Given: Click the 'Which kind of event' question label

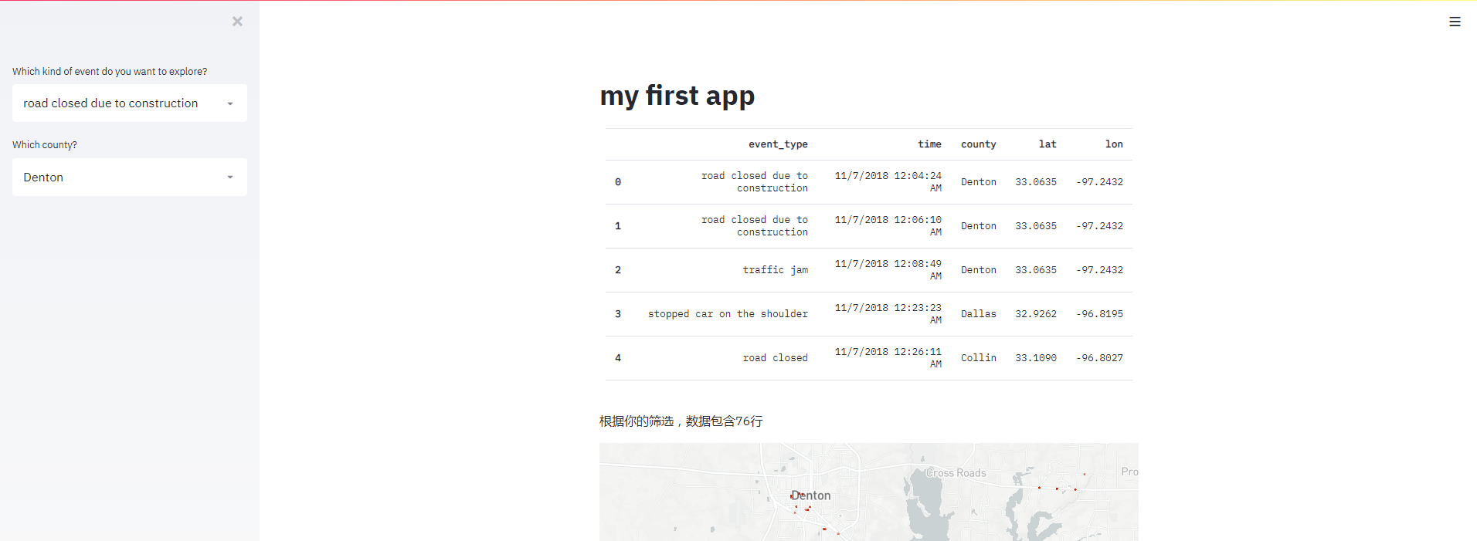Looking at the screenshot, I should [x=110, y=72].
